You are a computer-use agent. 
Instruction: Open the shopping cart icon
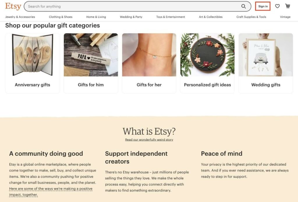click(x=288, y=6)
